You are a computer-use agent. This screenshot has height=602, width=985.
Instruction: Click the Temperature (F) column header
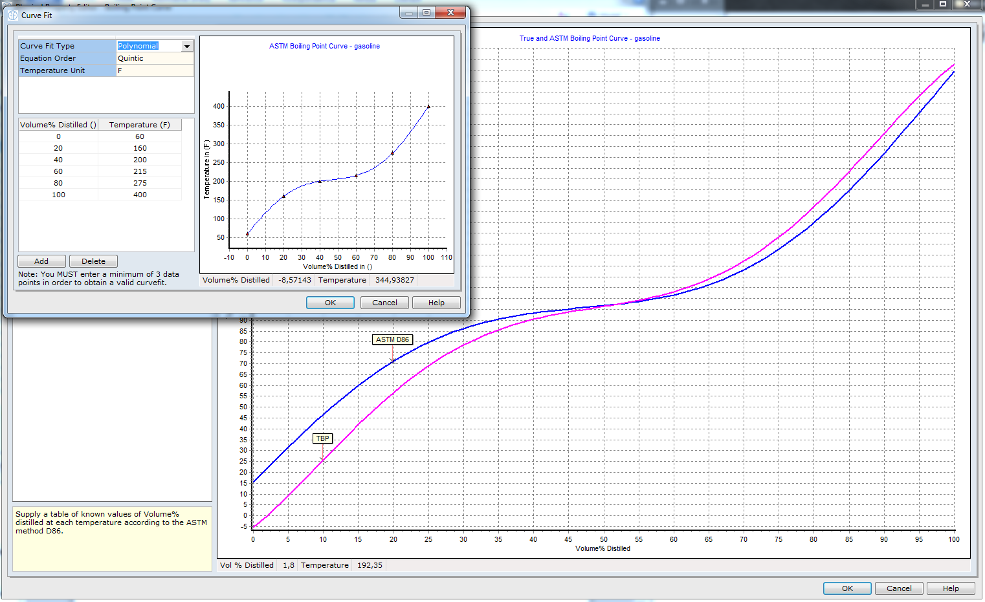(139, 125)
